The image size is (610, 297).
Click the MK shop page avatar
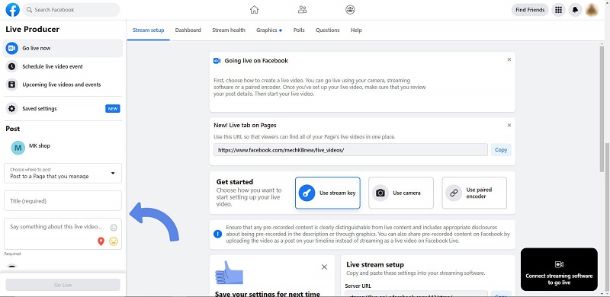tap(18, 148)
